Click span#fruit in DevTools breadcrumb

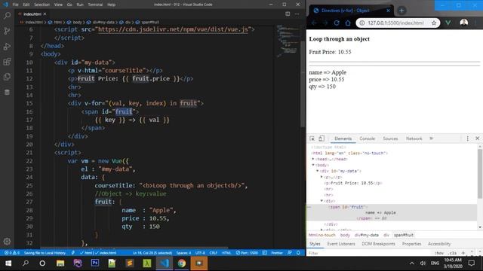[x=404, y=235]
